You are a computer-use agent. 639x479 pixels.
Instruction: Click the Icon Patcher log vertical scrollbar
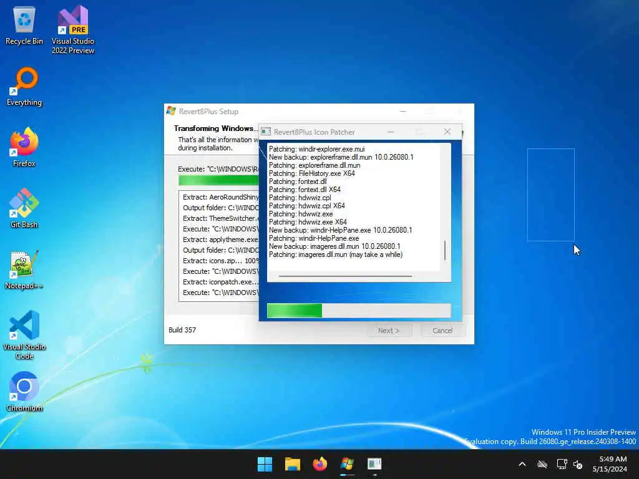(445, 250)
